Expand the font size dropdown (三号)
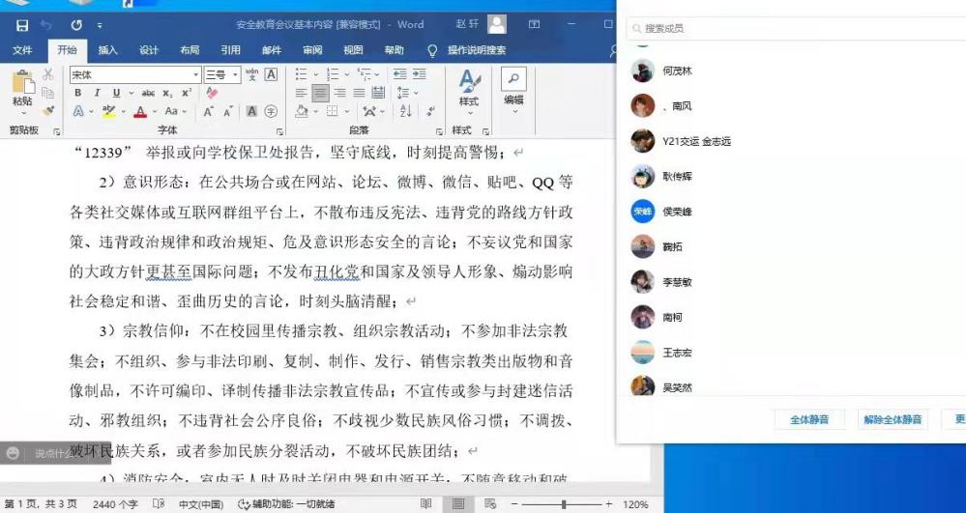 [234, 74]
